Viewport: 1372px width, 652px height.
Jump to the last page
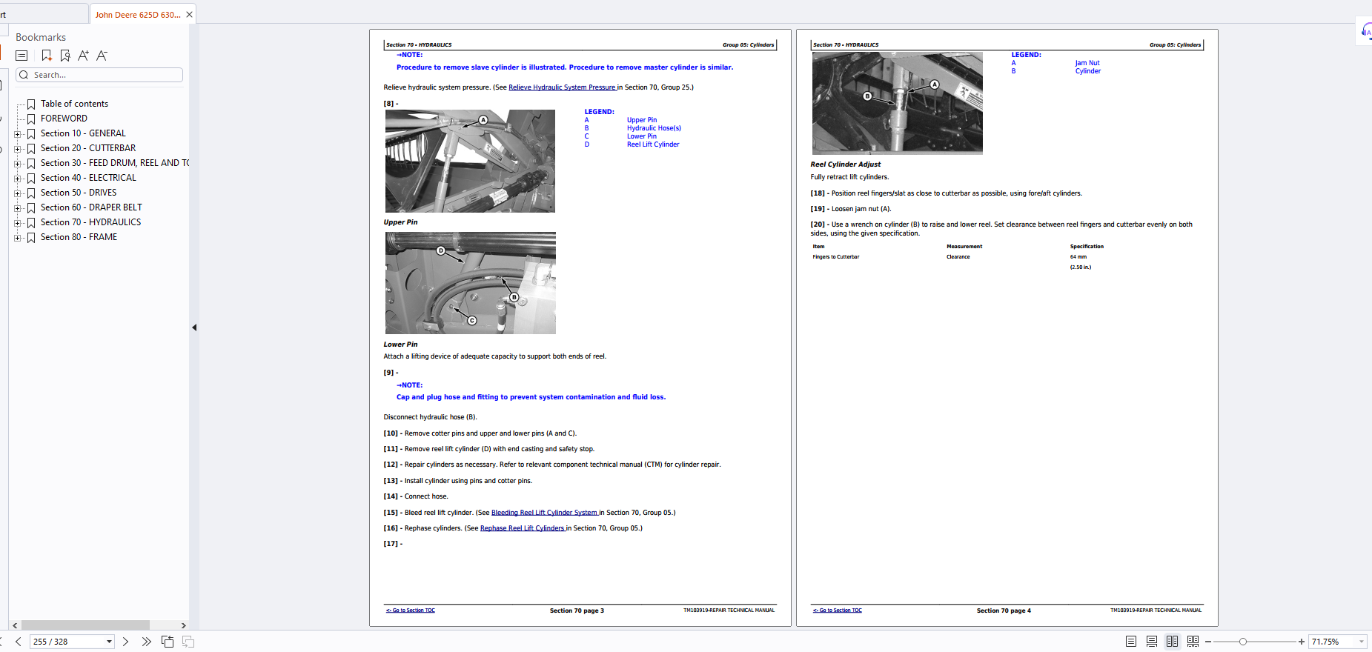pos(146,642)
